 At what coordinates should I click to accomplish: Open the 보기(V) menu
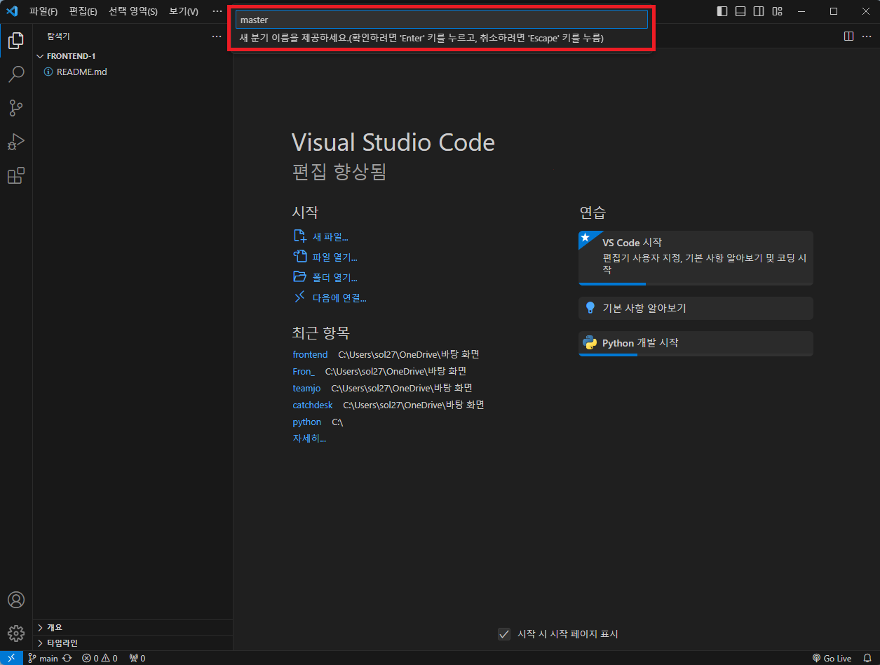coord(184,11)
